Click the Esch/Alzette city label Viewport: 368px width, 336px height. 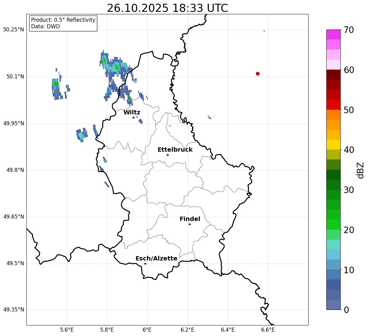[156, 258]
